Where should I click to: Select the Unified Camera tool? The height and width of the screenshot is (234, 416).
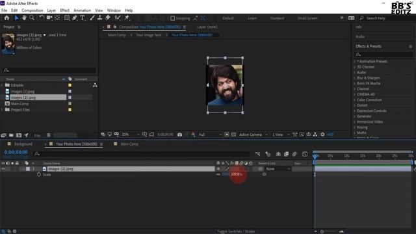point(49,18)
